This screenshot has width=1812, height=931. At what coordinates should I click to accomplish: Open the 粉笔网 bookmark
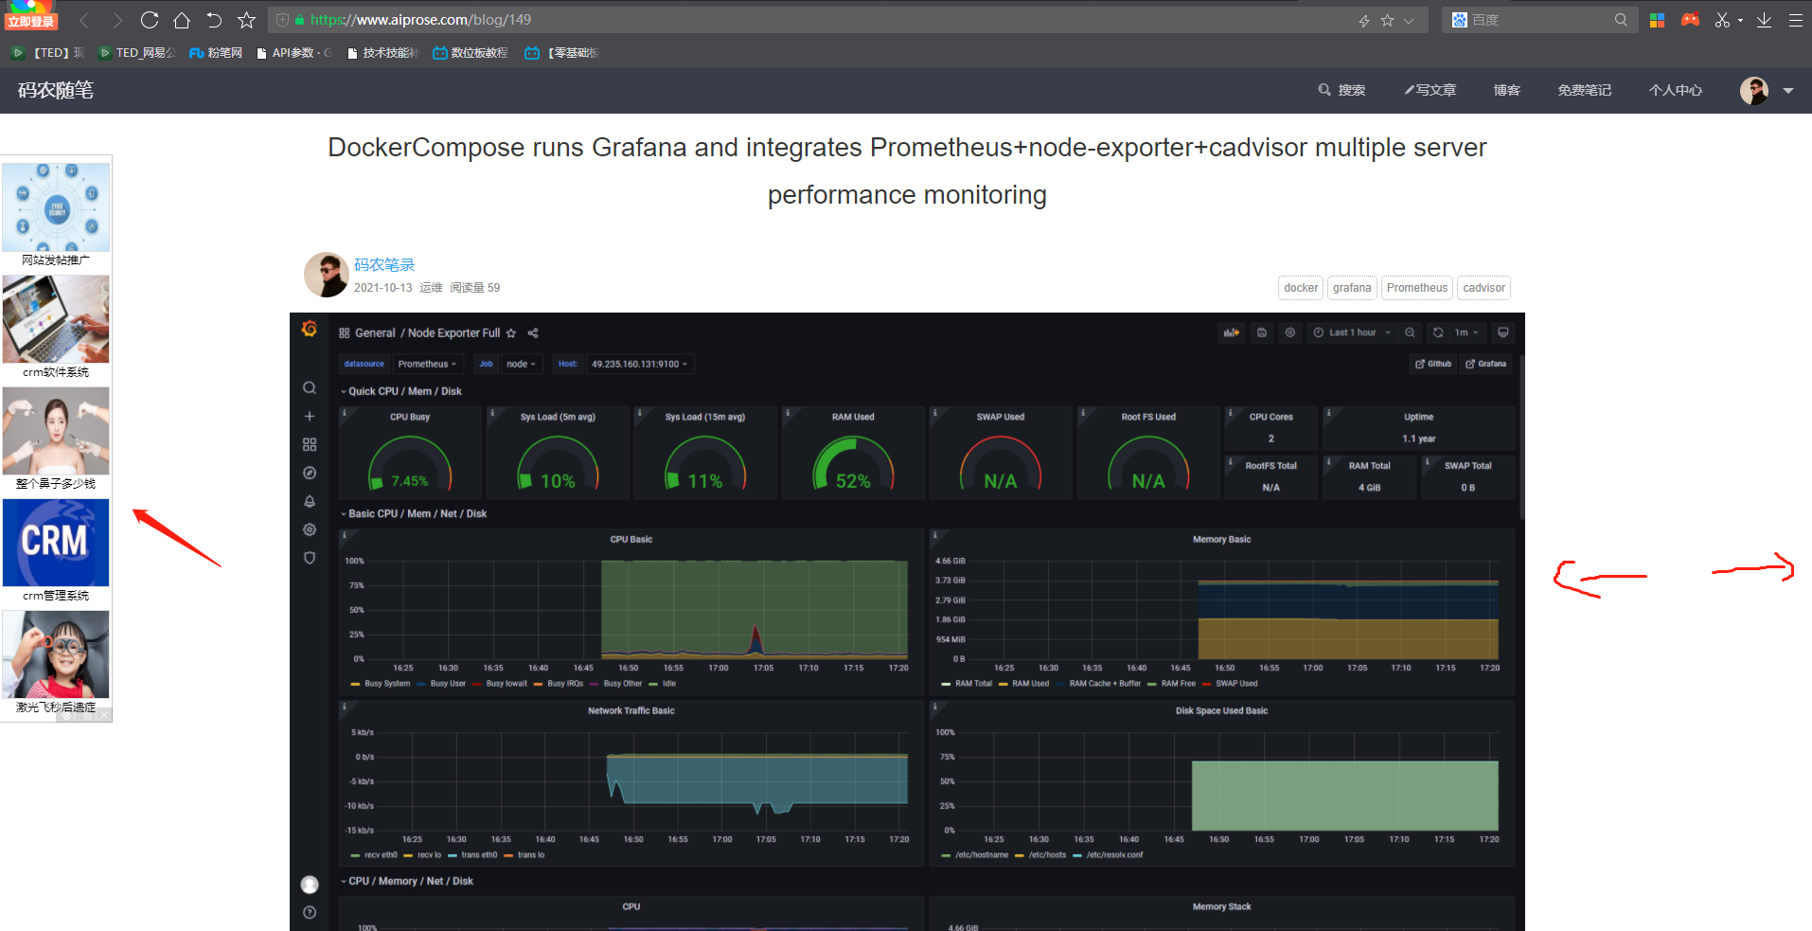pyautogui.click(x=216, y=53)
